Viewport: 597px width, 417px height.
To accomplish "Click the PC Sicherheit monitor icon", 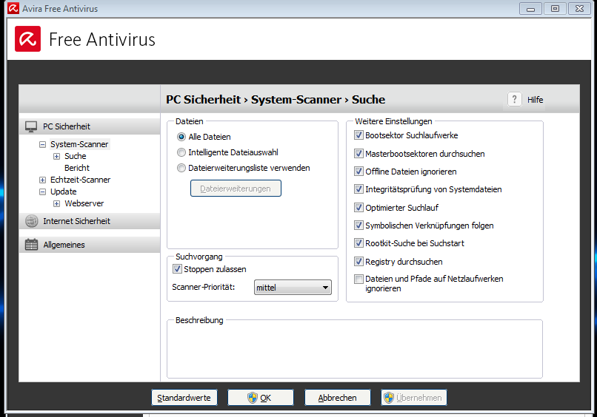I will coord(31,126).
